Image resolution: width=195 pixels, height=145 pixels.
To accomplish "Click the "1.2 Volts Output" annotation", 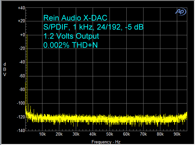I will tap(71, 36).
